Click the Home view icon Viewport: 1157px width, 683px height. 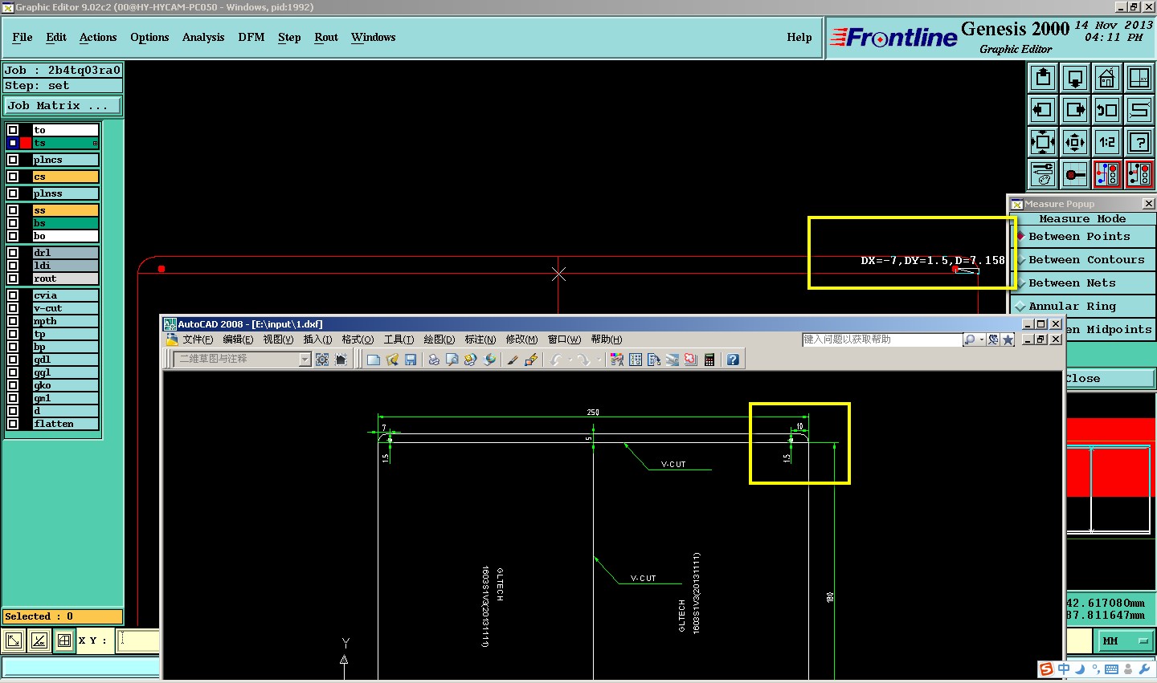(1106, 79)
